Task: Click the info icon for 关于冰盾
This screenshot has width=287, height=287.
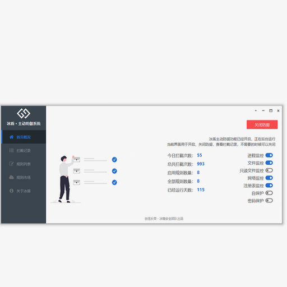Action: tap(11, 191)
